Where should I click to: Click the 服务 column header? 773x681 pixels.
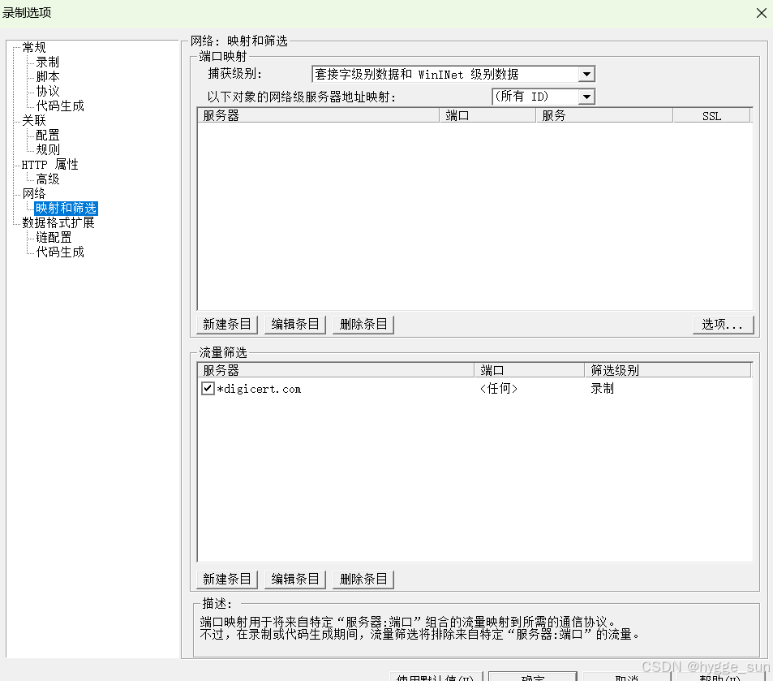click(604, 115)
